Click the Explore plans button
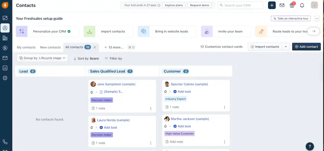The width and height of the screenshot is (324, 151). 174,5
